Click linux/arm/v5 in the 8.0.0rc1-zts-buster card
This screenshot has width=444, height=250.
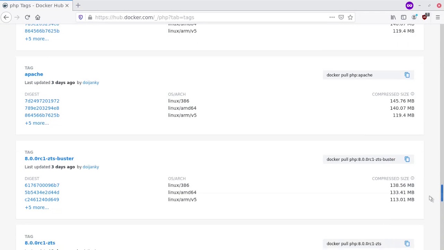point(182,200)
